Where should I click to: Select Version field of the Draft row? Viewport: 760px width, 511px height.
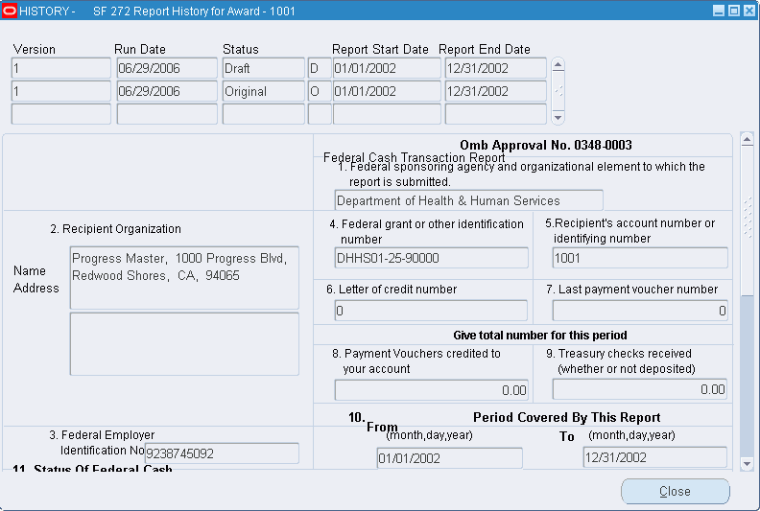[x=61, y=68]
